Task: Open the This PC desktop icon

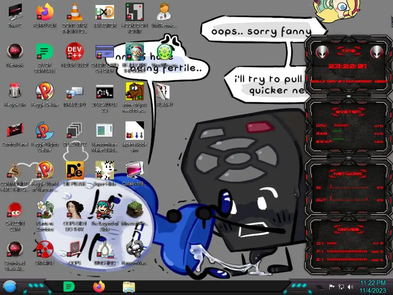Action: pyautogui.click(x=15, y=15)
